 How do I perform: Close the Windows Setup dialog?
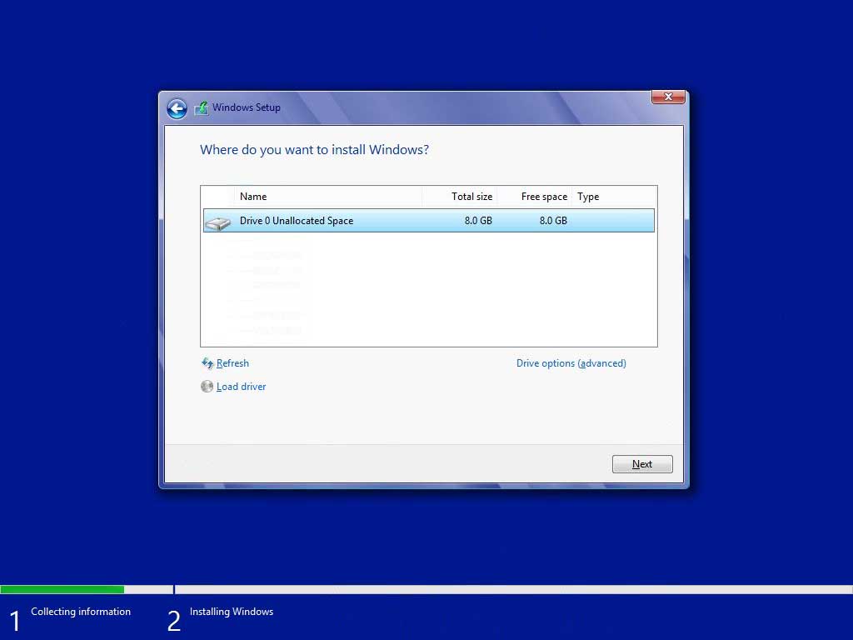tap(668, 97)
